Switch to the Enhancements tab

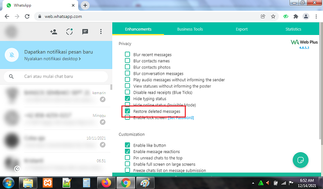click(x=138, y=29)
